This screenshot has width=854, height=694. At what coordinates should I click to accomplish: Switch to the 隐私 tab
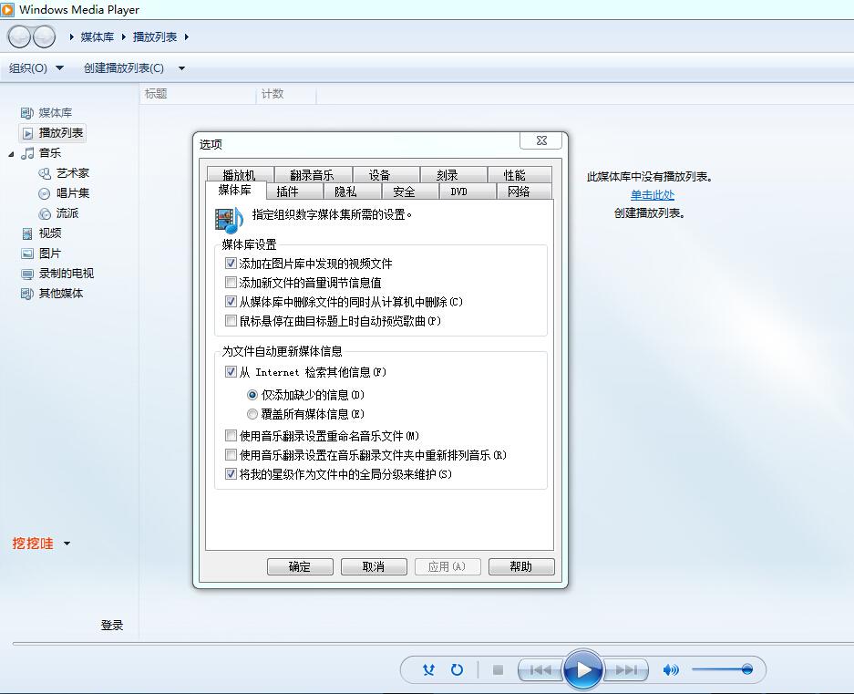352,192
